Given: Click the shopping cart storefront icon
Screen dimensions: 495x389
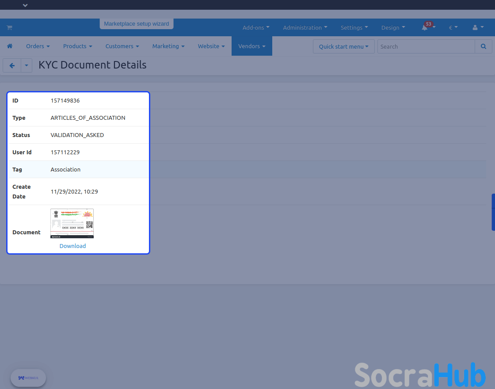Looking at the screenshot, I should pyautogui.click(x=9, y=27).
